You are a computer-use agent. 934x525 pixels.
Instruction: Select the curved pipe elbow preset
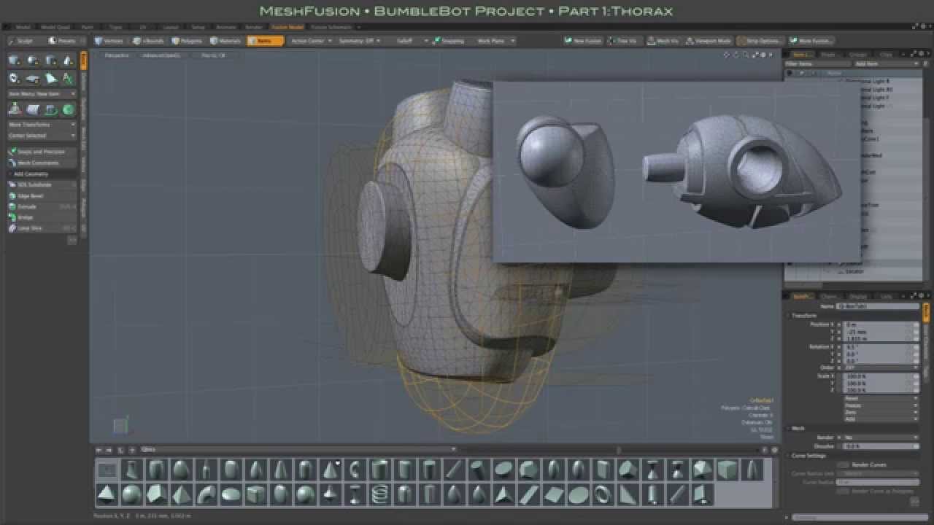(206, 496)
